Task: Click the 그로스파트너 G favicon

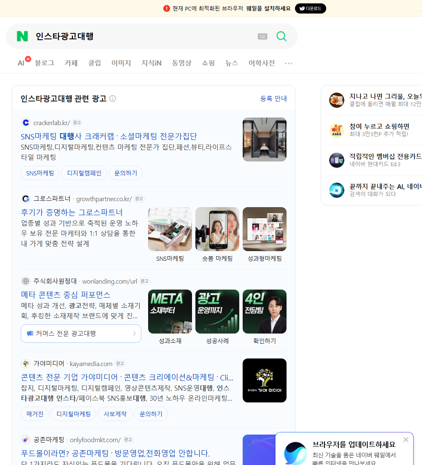Action: (x=26, y=199)
